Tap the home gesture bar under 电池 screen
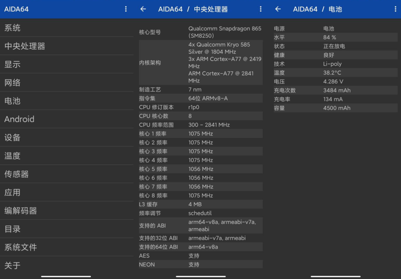 (336, 276)
